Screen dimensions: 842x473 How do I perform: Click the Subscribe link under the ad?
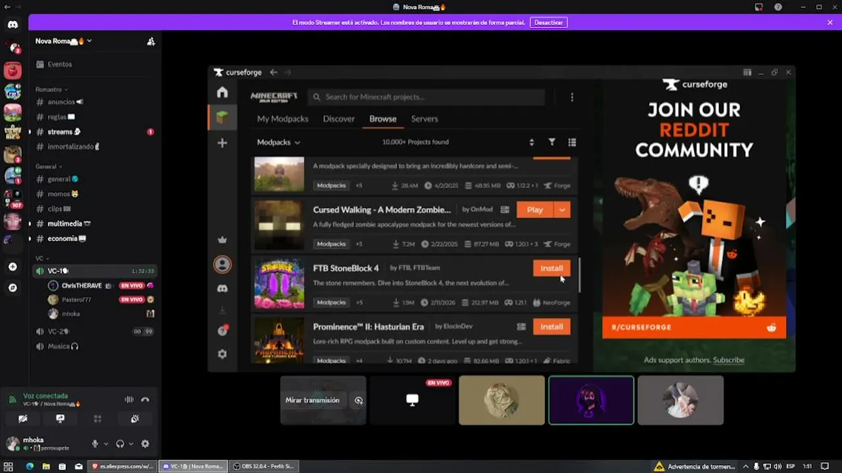tap(729, 360)
